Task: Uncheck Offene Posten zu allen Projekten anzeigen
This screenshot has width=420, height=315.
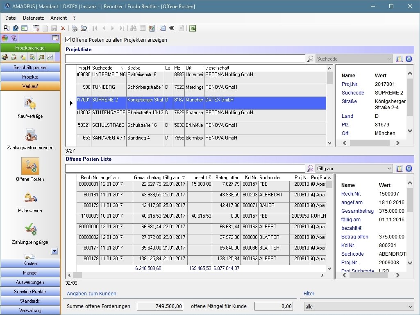Action: [x=68, y=40]
